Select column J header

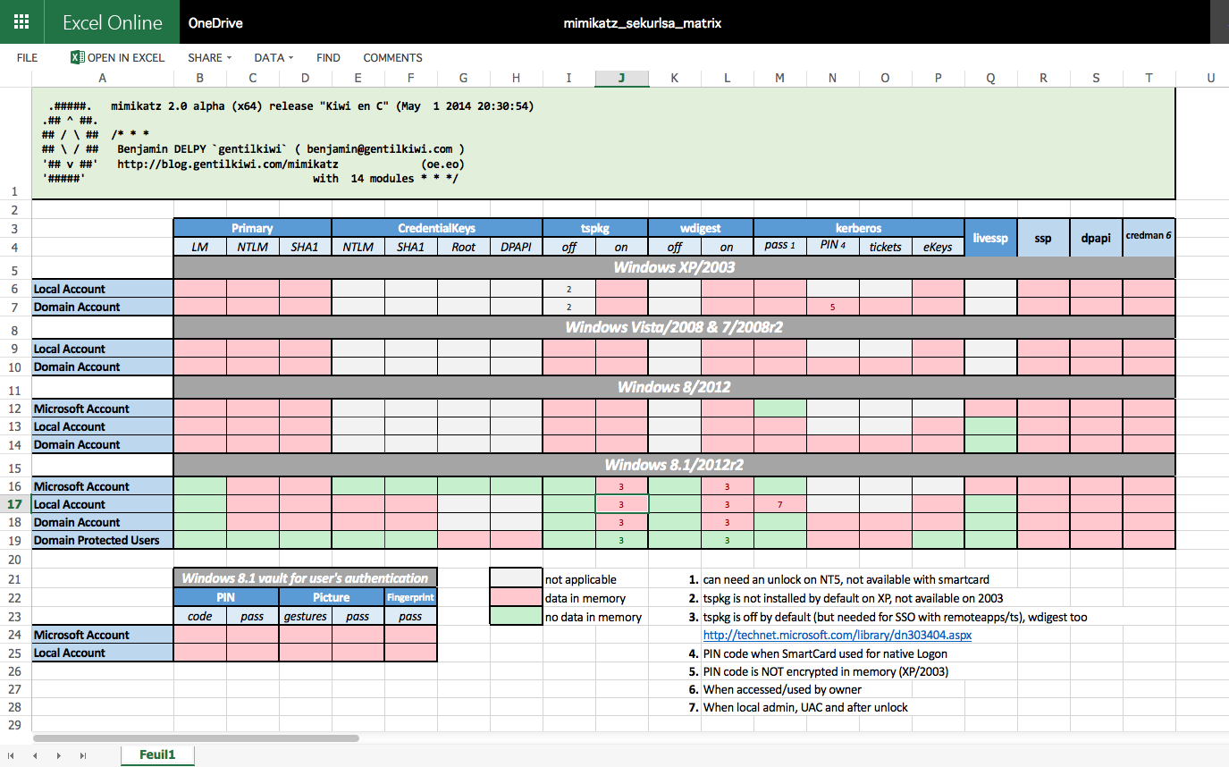pyautogui.click(x=621, y=78)
